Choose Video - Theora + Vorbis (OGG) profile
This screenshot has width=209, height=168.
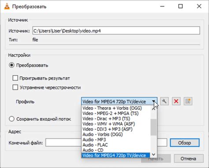(x=116, y=108)
